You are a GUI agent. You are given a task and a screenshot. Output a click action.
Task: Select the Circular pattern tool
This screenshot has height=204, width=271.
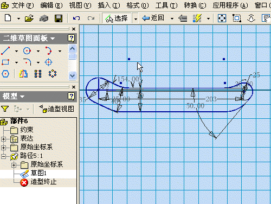coord(53,74)
